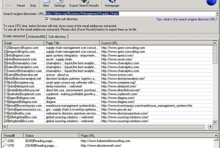
Task: Click email list scroll left arrow
Action: pyautogui.click(x=5, y=127)
